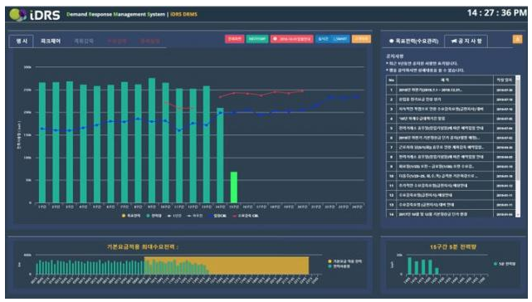Click the leftmost red button above chart

[x=234, y=39]
